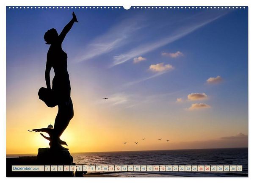Select day 2 in the calendar strip
The image size is (254, 183).
[54, 168]
